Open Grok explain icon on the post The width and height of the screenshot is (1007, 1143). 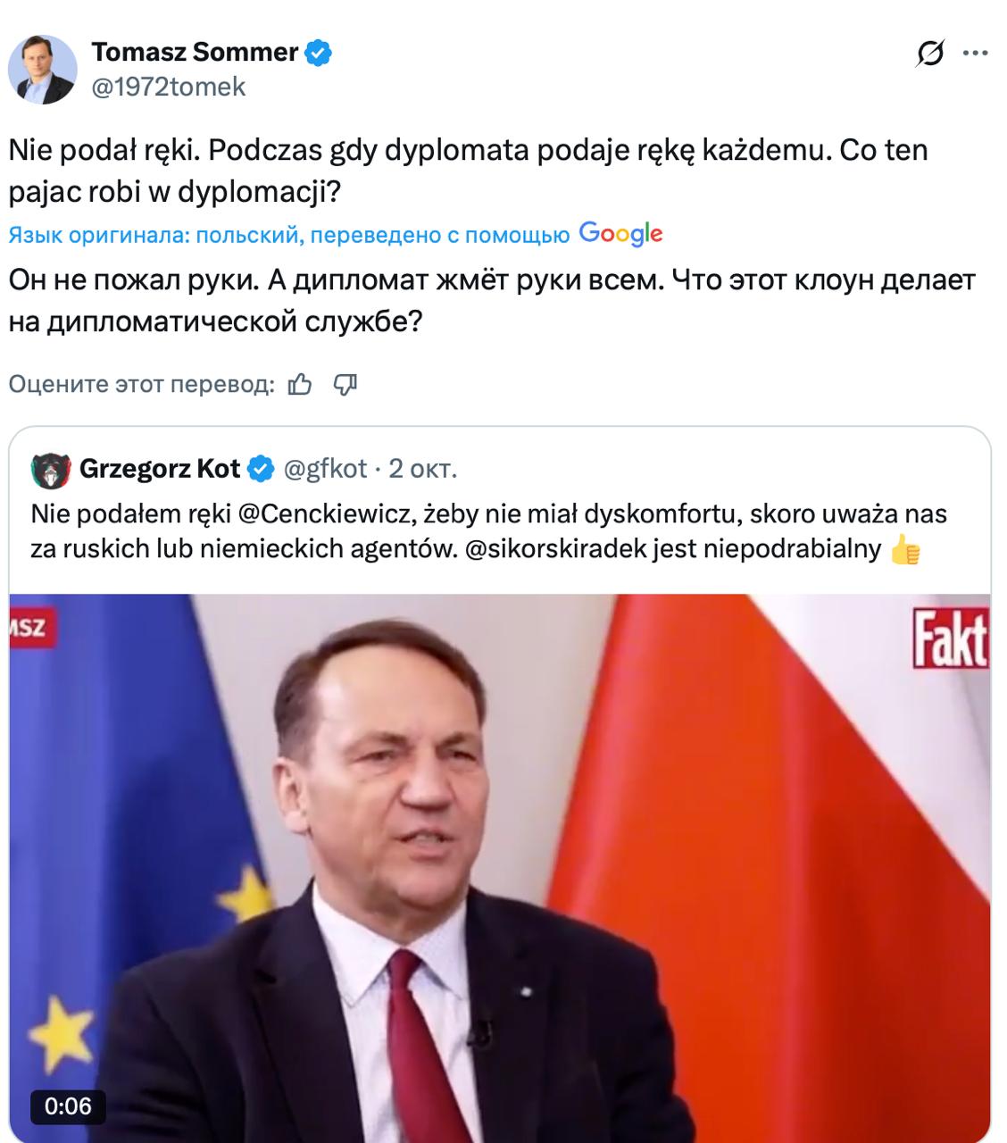(x=930, y=54)
